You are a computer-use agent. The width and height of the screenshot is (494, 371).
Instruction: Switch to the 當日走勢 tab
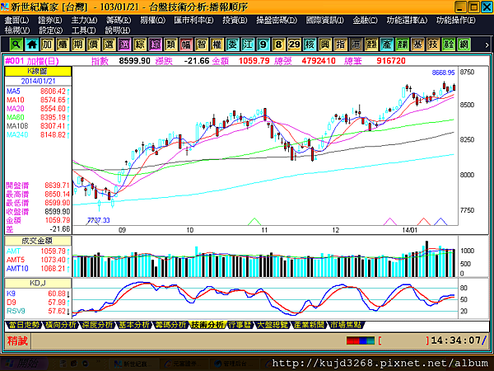[x=24, y=325]
